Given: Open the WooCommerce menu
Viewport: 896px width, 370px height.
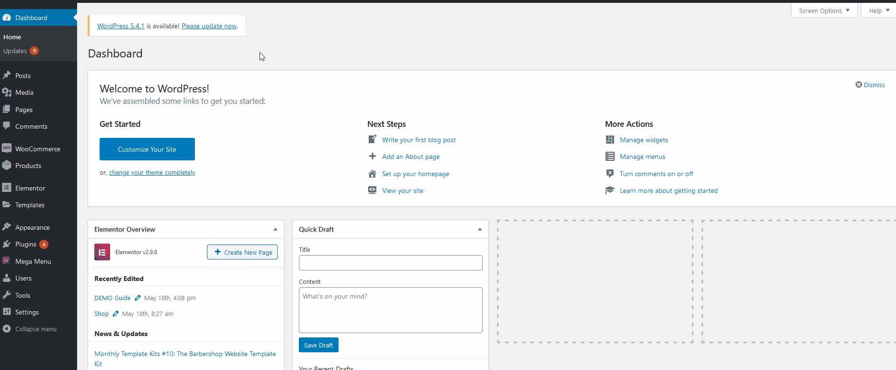Looking at the screenshot, I should (38, 149).
